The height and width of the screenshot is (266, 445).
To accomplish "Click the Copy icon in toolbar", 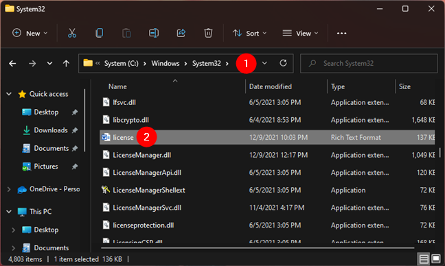I will (x=100, y=33).
